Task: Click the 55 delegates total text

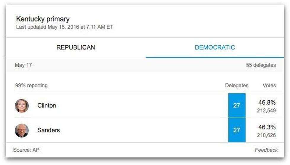Action: (261, 65)
